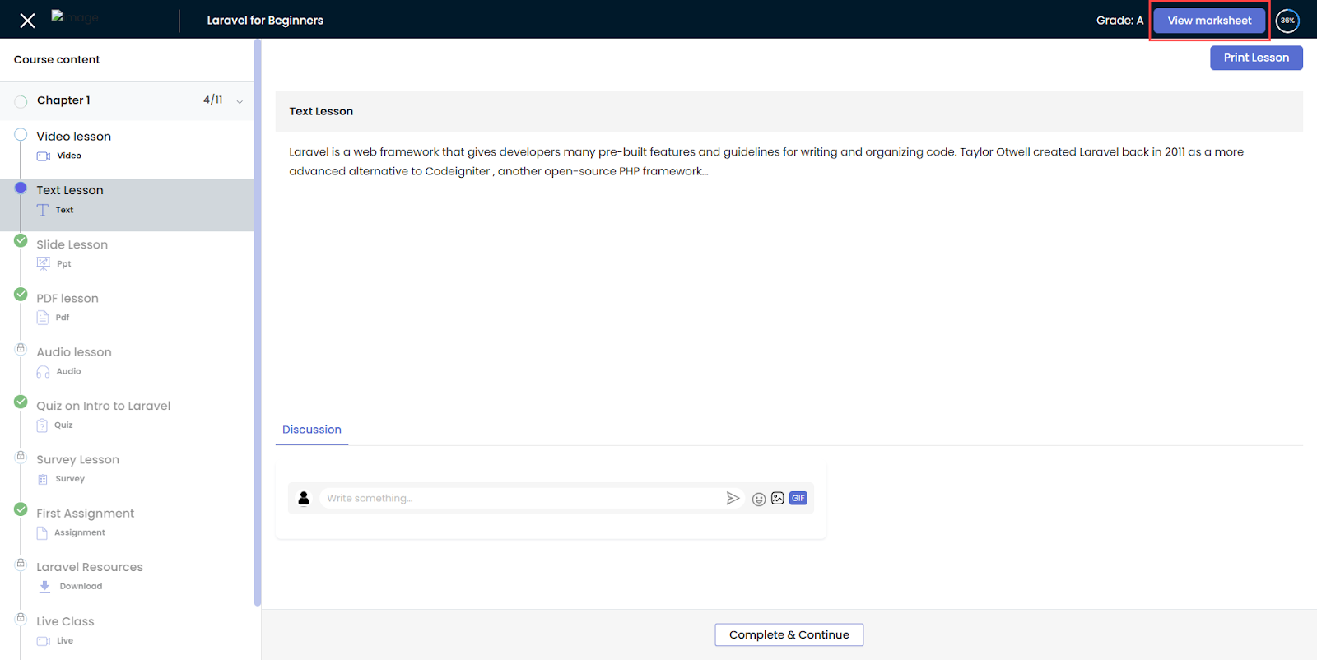Click the Complete & Continue button

(789, 634)
